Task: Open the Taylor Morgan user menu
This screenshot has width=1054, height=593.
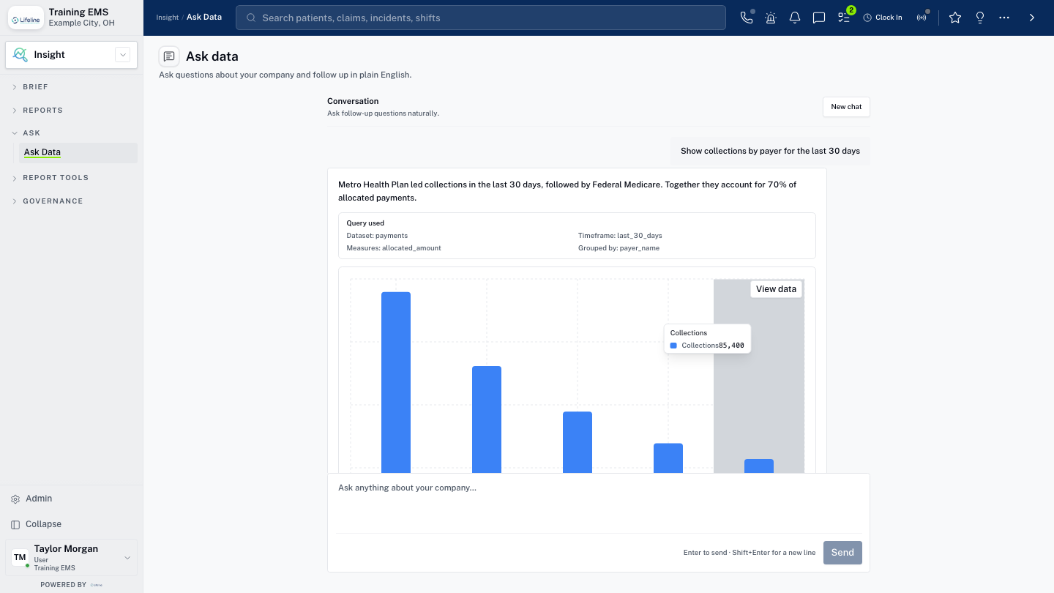Action: point(72,558)
